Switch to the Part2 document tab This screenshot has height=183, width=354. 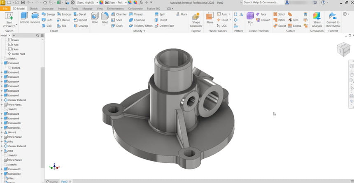tap(64, 181)
